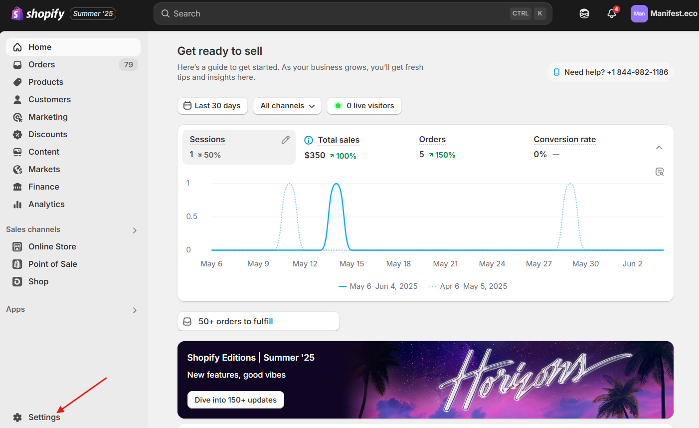Click the info icon beside Total sales
Image resolution: width=699 pixels, height=428 pixels.
tap(309, 140)
